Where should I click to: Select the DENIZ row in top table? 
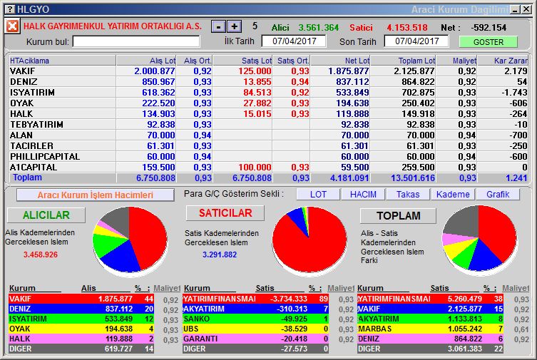point(268,82)
